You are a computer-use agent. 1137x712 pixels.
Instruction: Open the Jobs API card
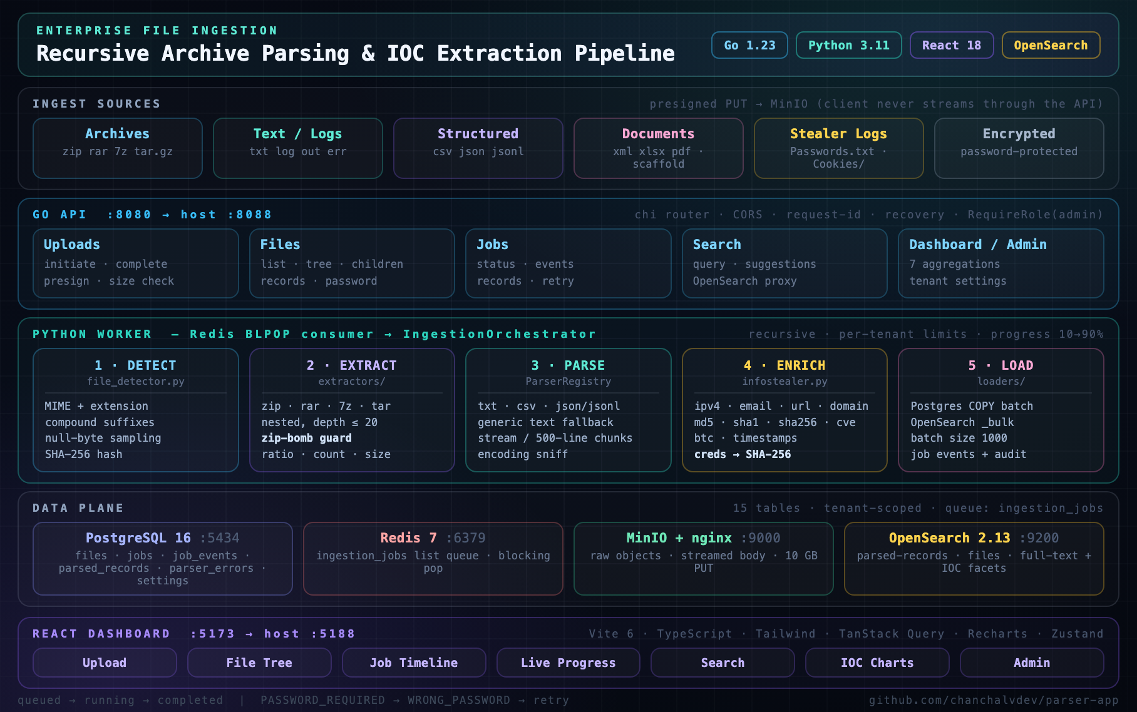(568, 263)
